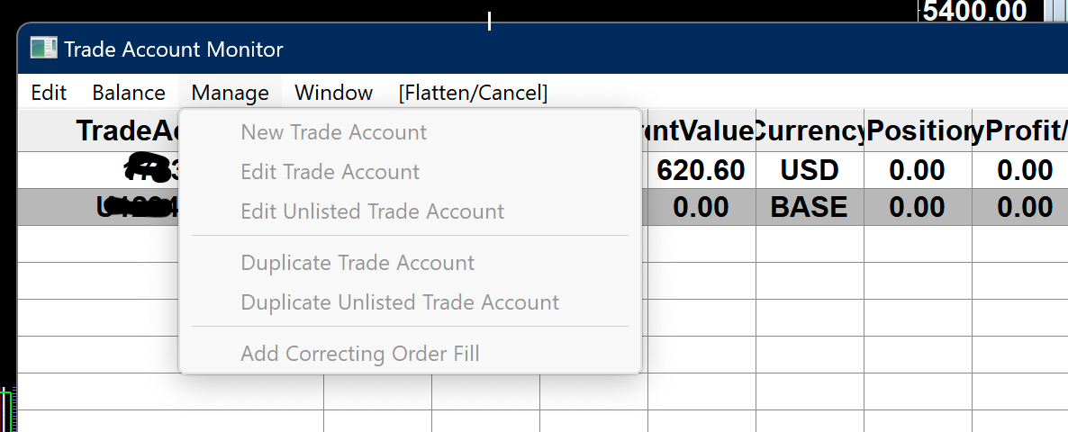Open the Window menu
Image resolution: width=1068 pixels, height=432 pixels.
(333, 93)
